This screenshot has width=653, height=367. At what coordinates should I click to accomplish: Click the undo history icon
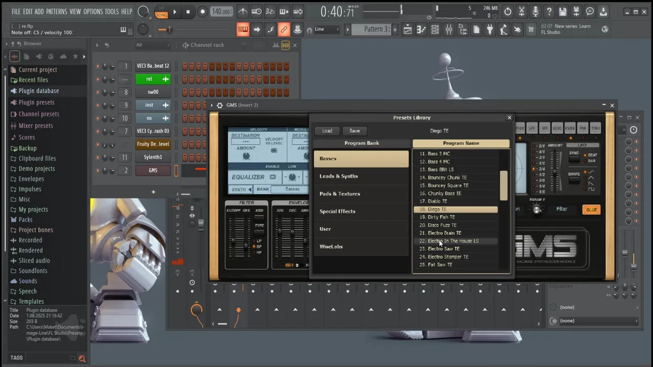point(508,11)
